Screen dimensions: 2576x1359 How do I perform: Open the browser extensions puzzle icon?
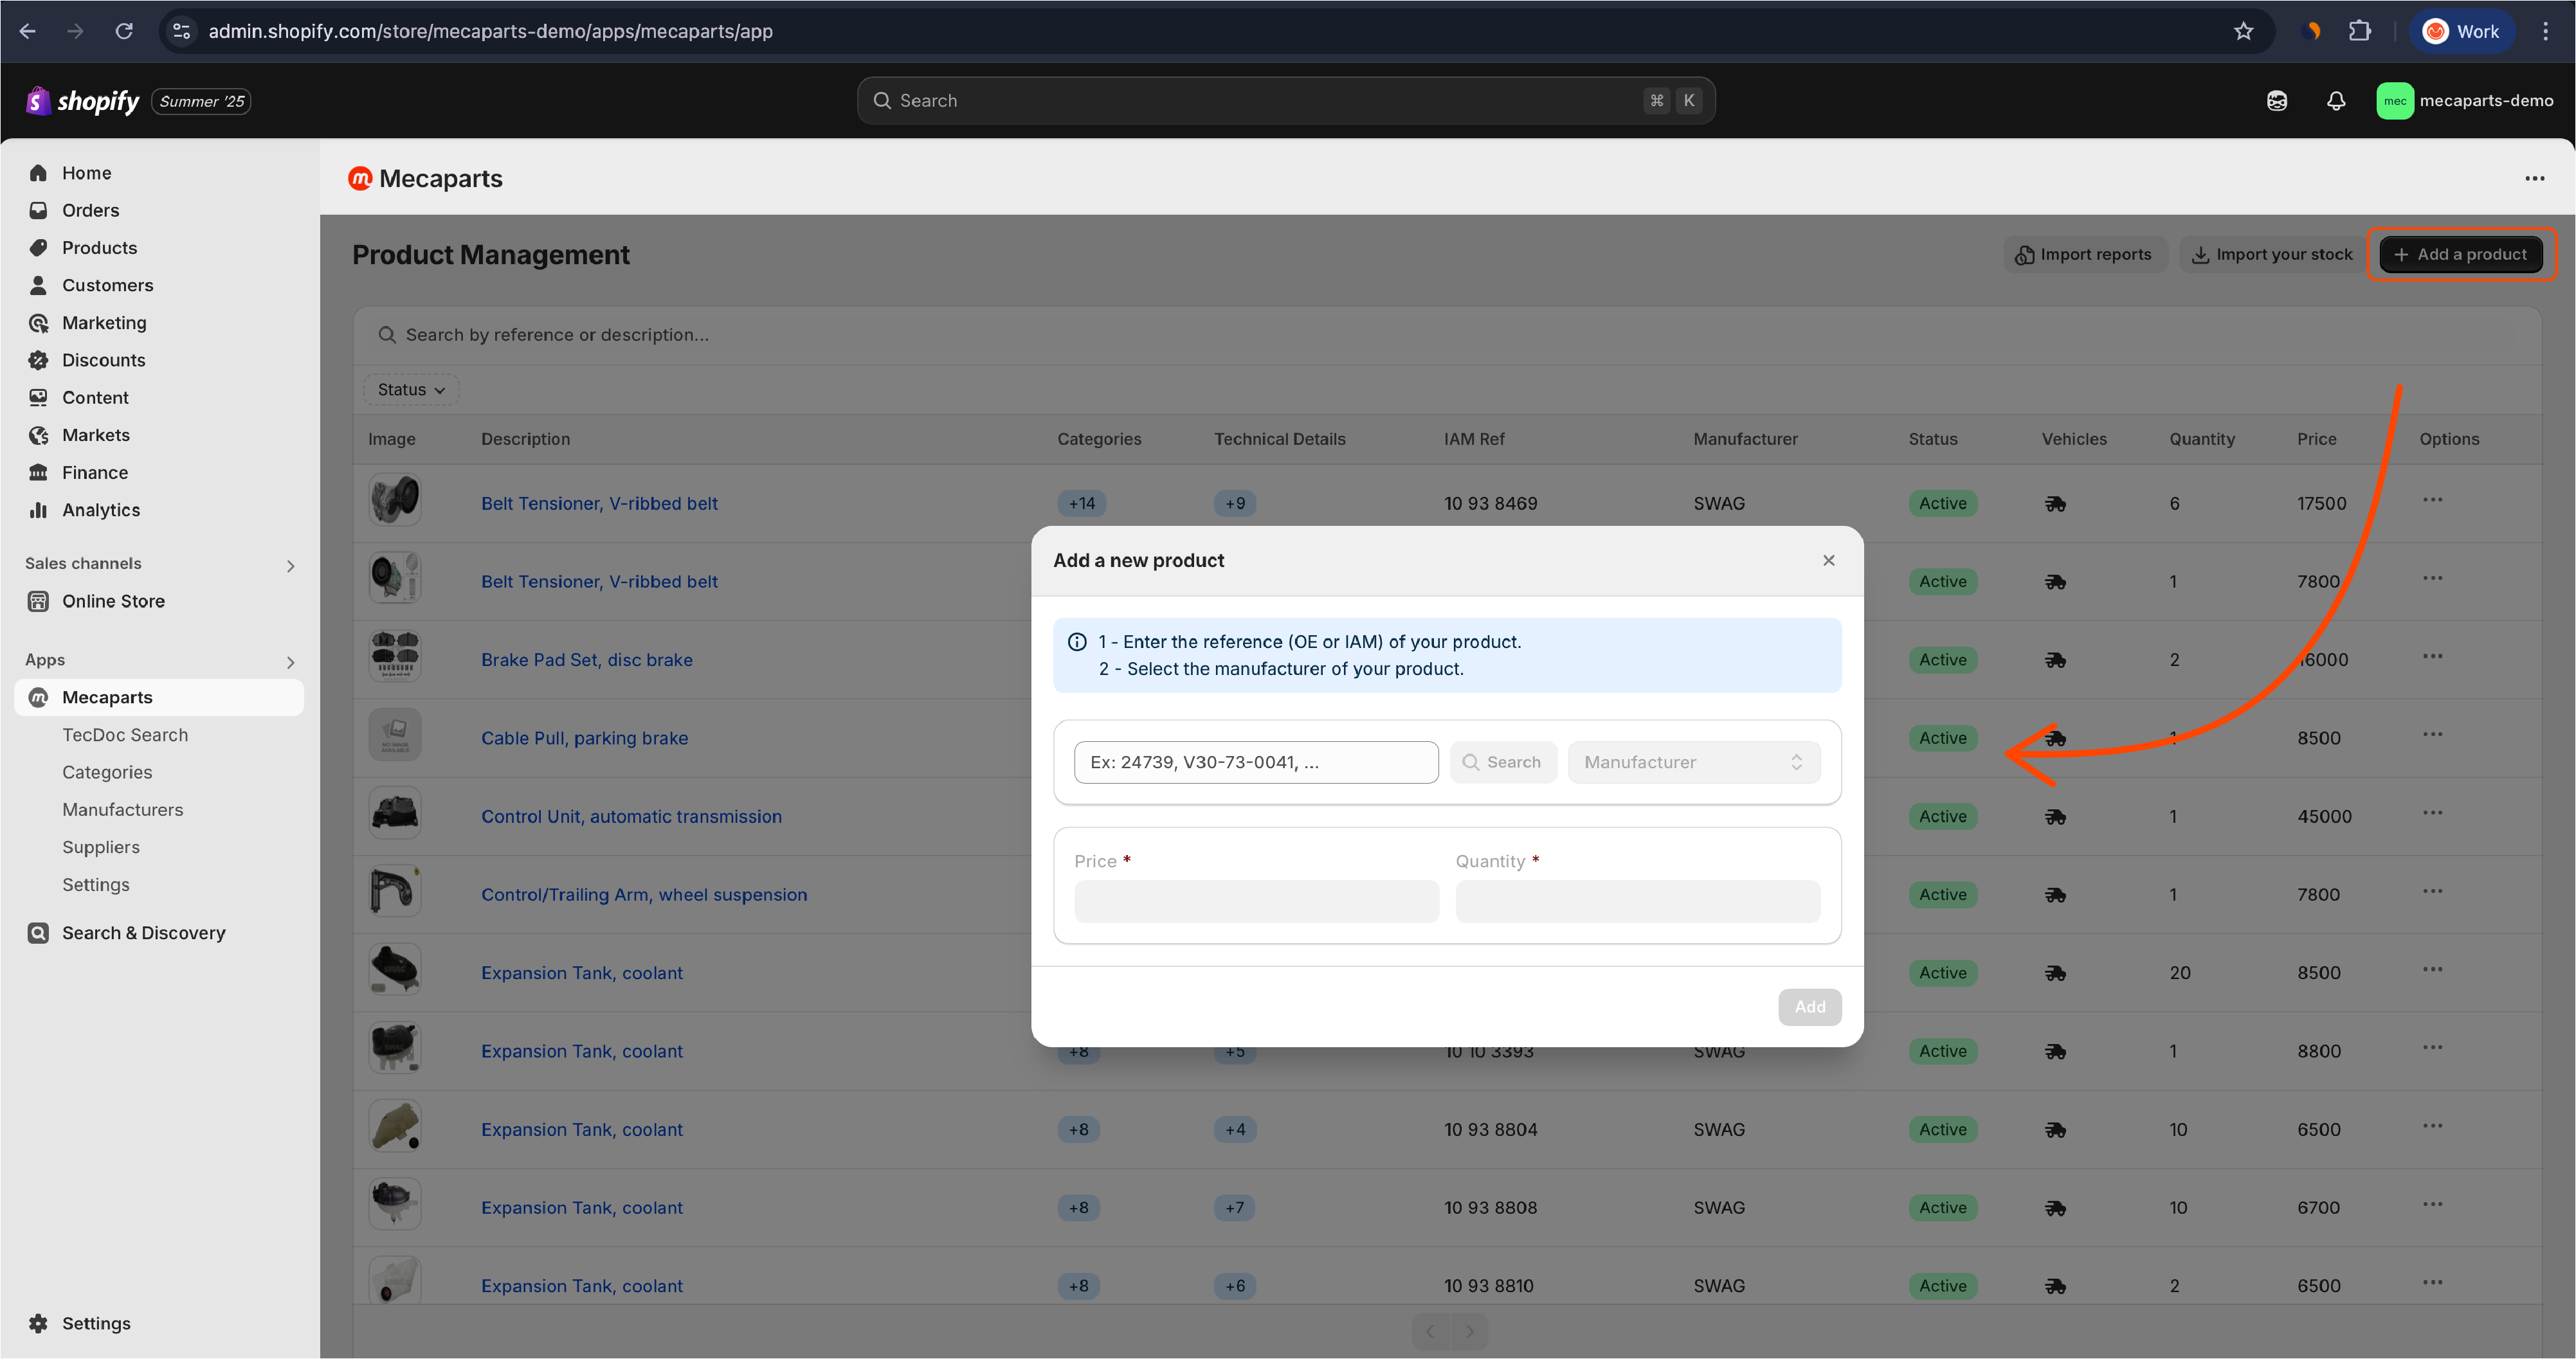2359,31
